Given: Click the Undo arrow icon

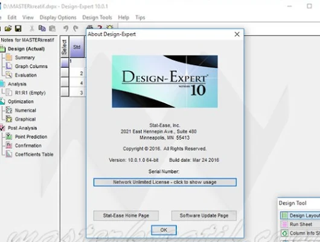Looking at the screenshot, I should pos(66,28).
